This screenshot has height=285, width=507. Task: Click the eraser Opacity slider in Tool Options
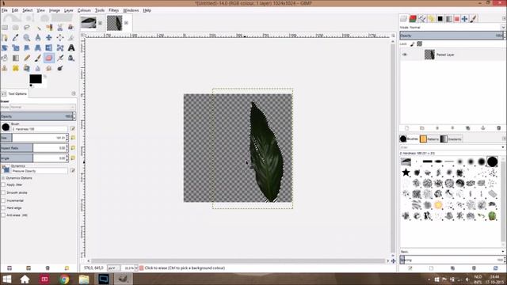click(x=38, y=116)
